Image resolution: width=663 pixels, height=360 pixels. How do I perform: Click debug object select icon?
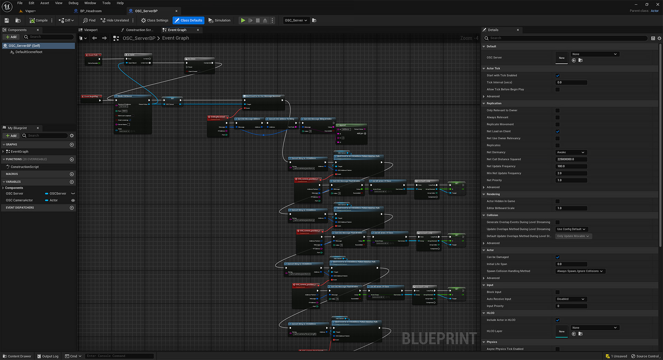coord(314,20)
